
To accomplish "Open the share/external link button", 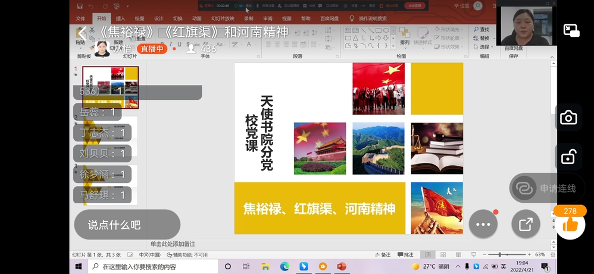I will (x=526, y=224).
